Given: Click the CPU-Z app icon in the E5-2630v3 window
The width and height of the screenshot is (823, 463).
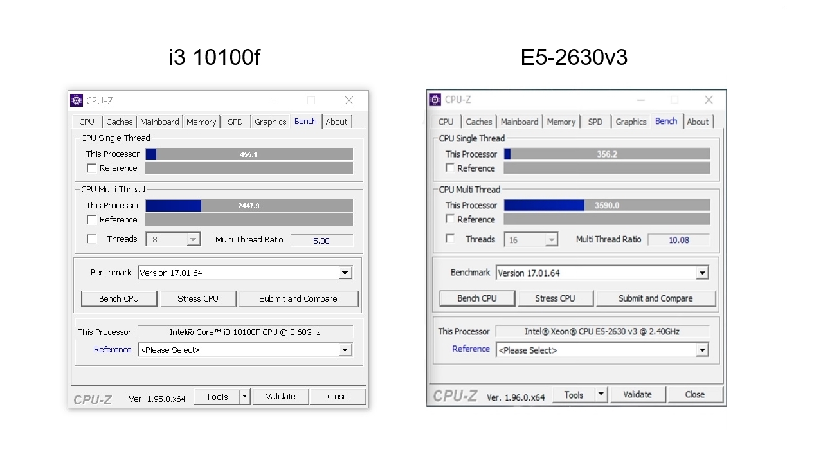Looking at the screenshot, I should [435, 100].
